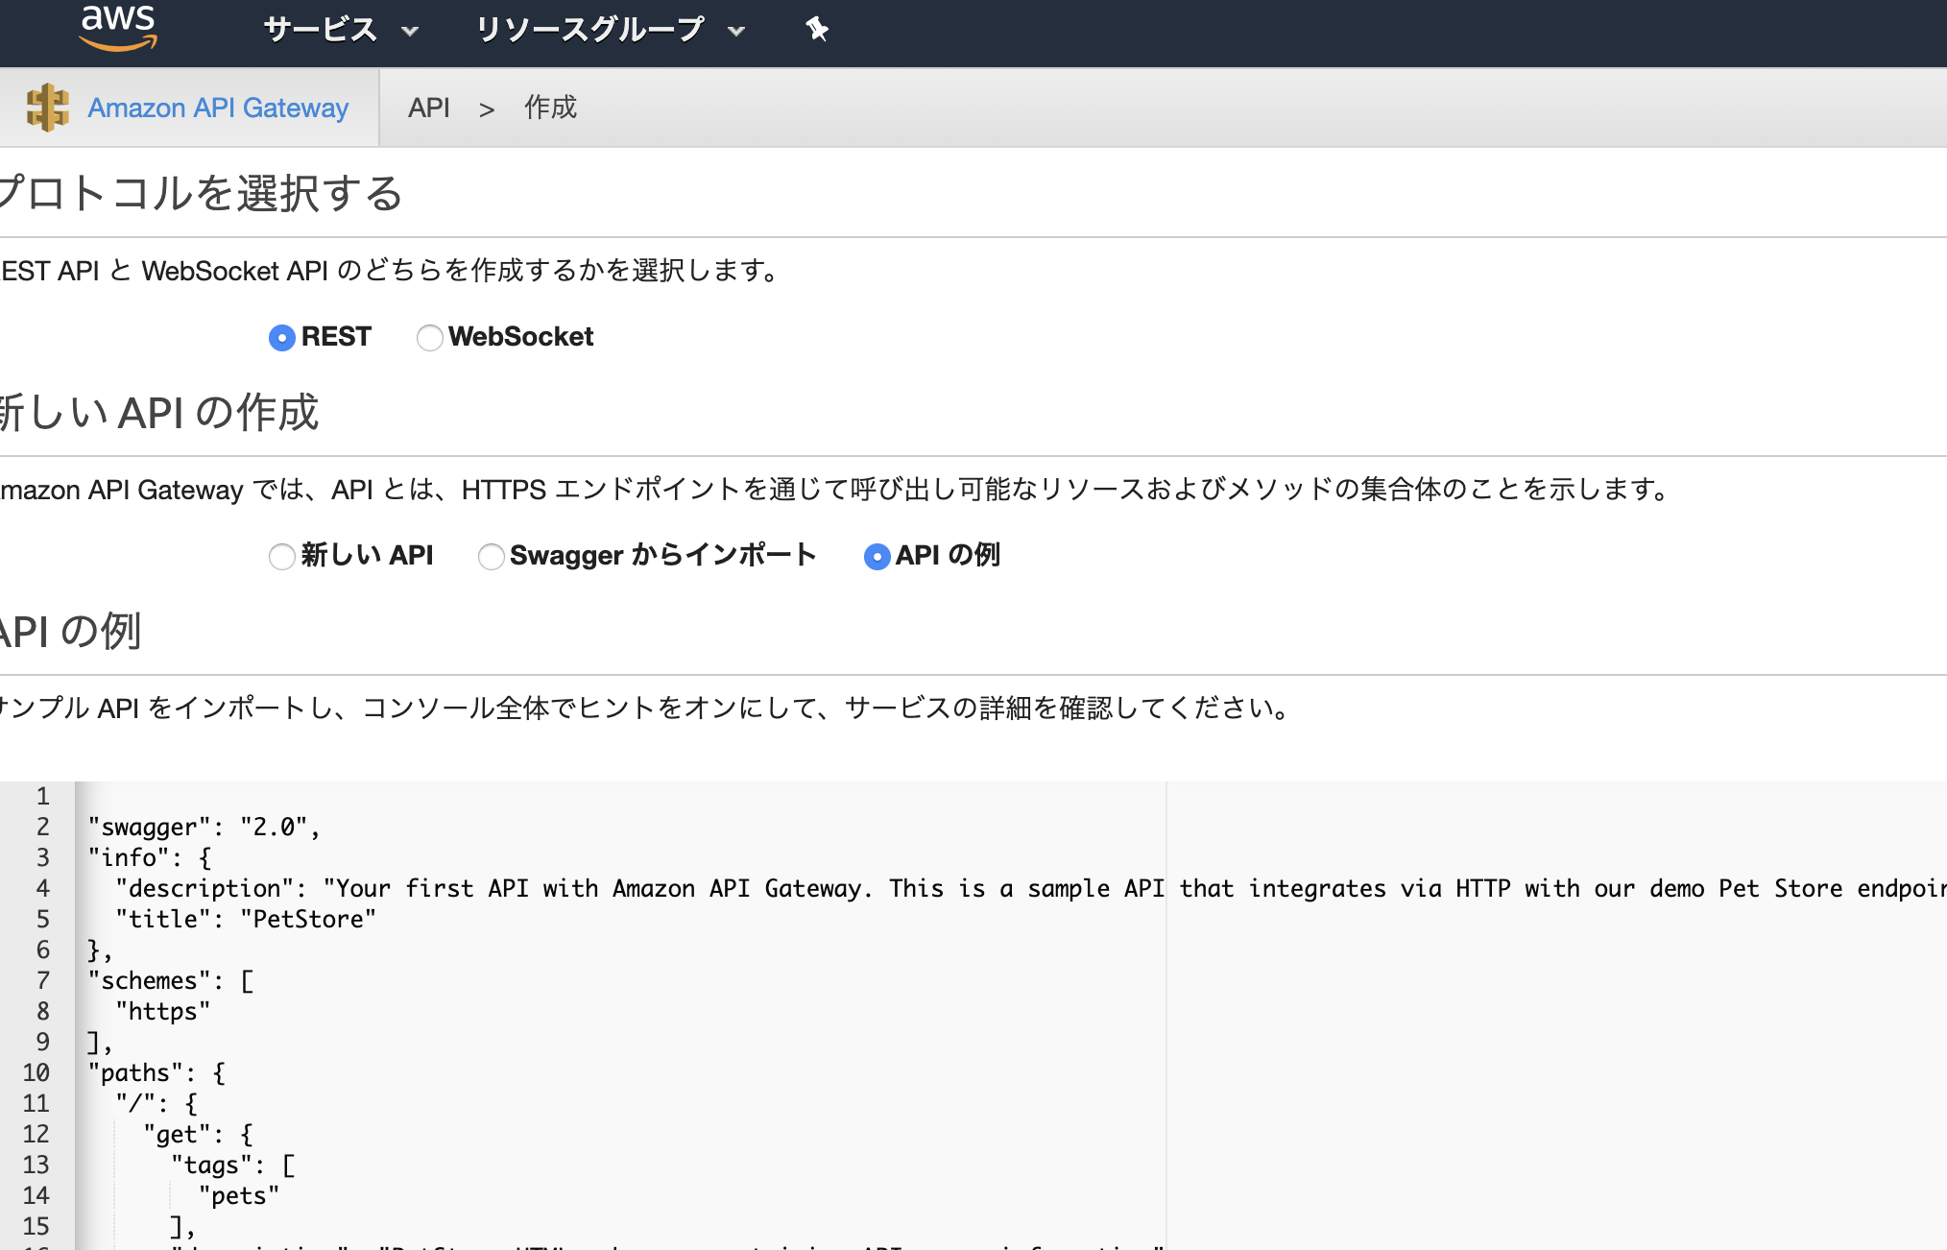Click the AWS logo icon
The image size is (1947, 1250).
tap(117, 27)
